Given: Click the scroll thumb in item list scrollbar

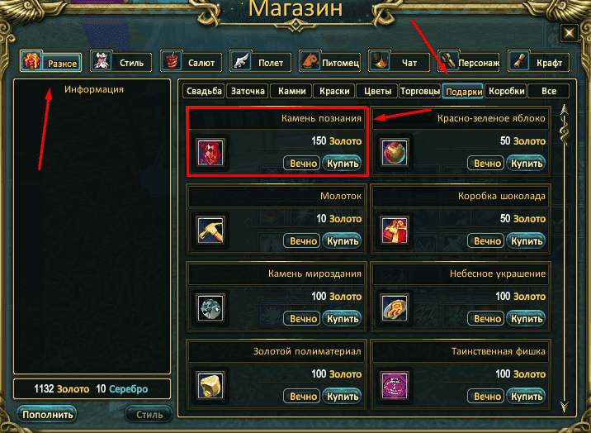Looking at the screenshot, I should tap(565, 132).
